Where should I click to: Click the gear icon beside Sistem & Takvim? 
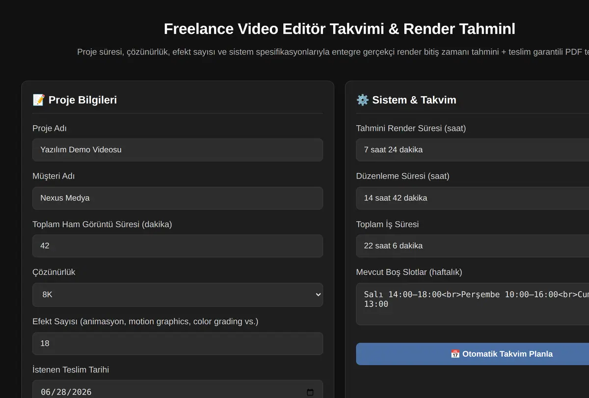(363, 100)
